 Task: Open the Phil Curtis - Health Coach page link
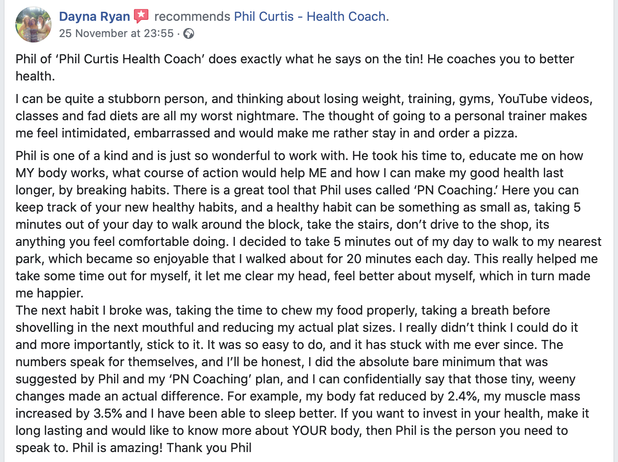311,17
